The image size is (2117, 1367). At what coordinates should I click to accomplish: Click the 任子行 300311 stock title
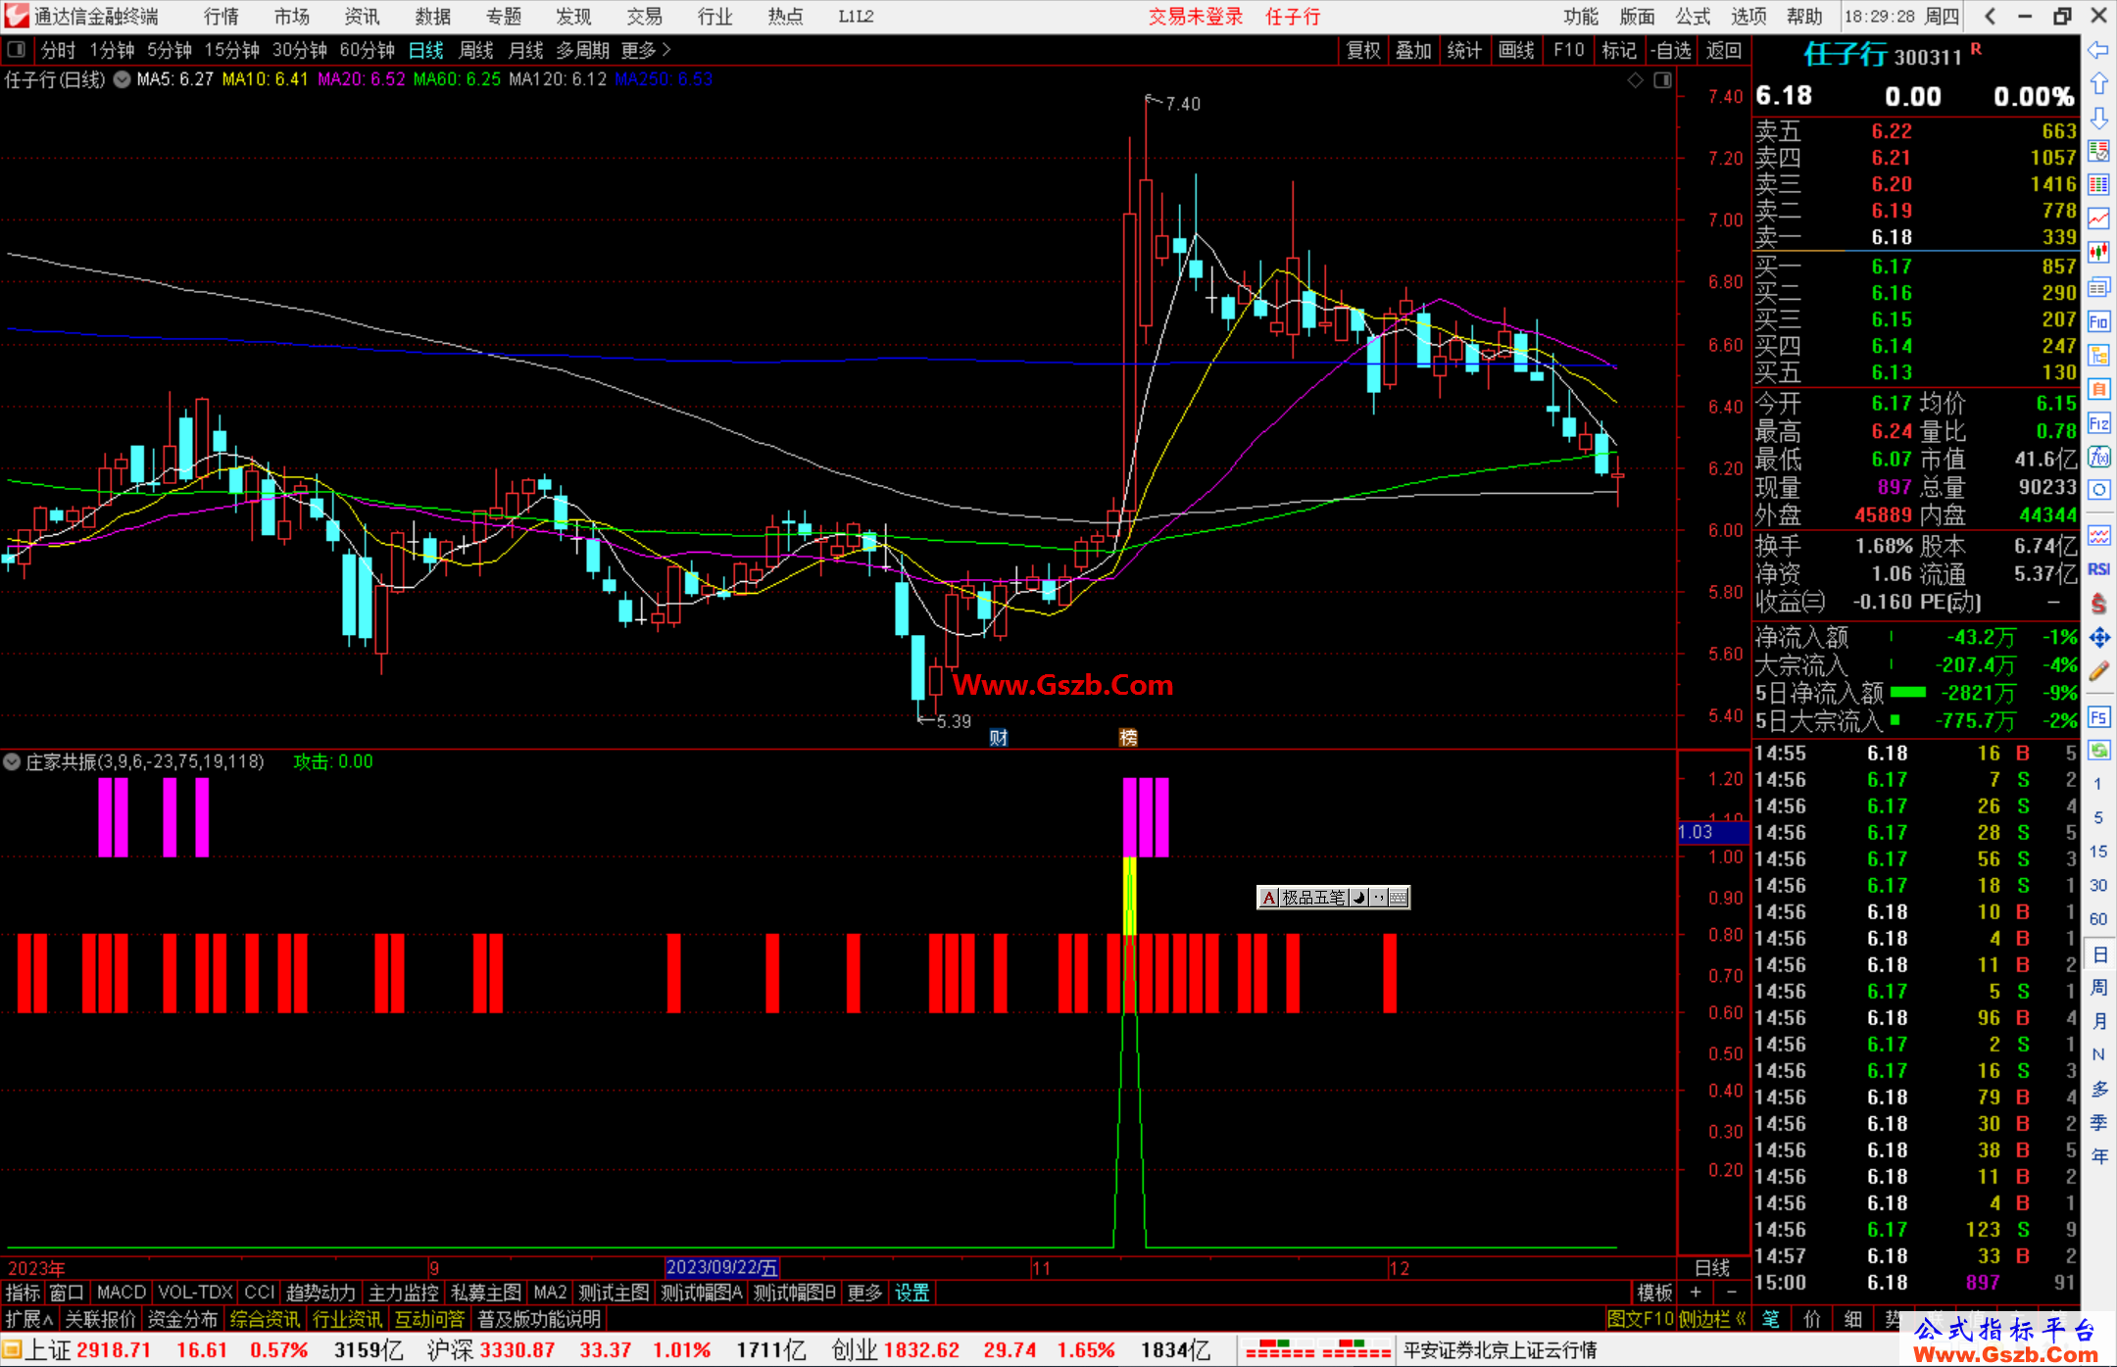1883,55
